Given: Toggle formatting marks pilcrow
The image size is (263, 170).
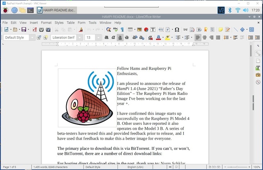Looking at the screenshot, I should click(122, 30).
